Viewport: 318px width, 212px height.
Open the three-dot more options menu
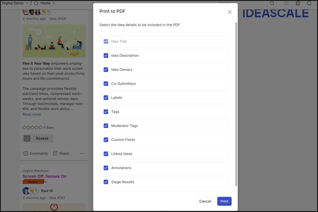(x=82, y=153)
